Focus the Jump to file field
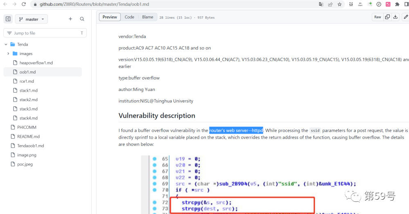The width and height of the screenshot is (409, 214). coord(45,33)
